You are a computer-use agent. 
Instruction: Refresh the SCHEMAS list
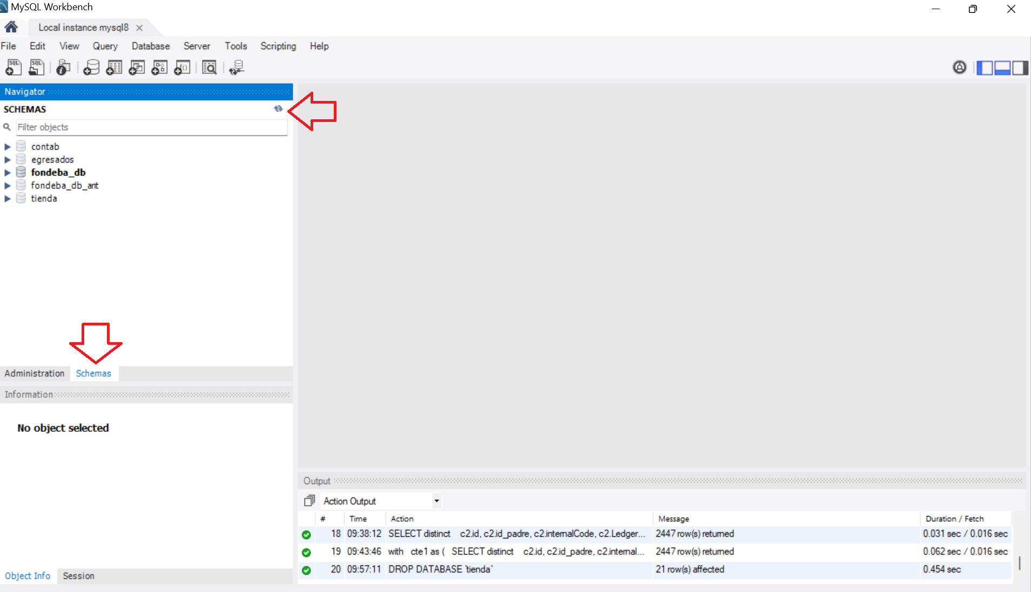click(x=278, y=109)
